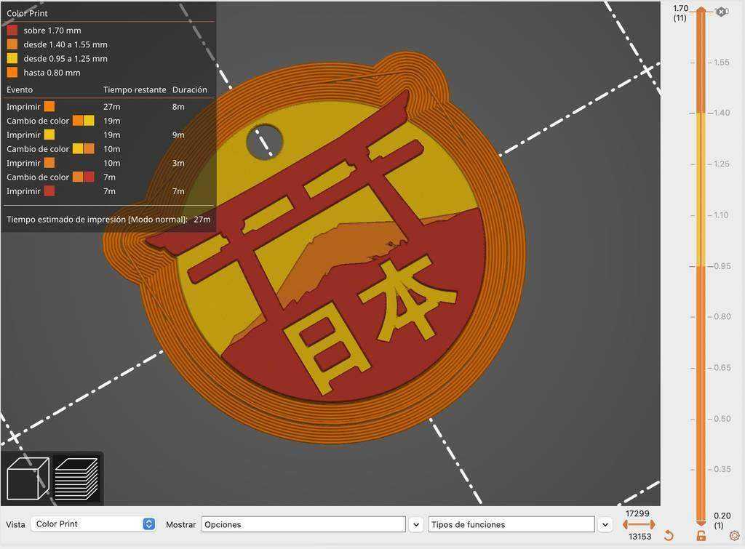This screenshot has width=745, height=549.
Task: Click the 1.10 tick label on layer ruler
Action: coord(721,215)
